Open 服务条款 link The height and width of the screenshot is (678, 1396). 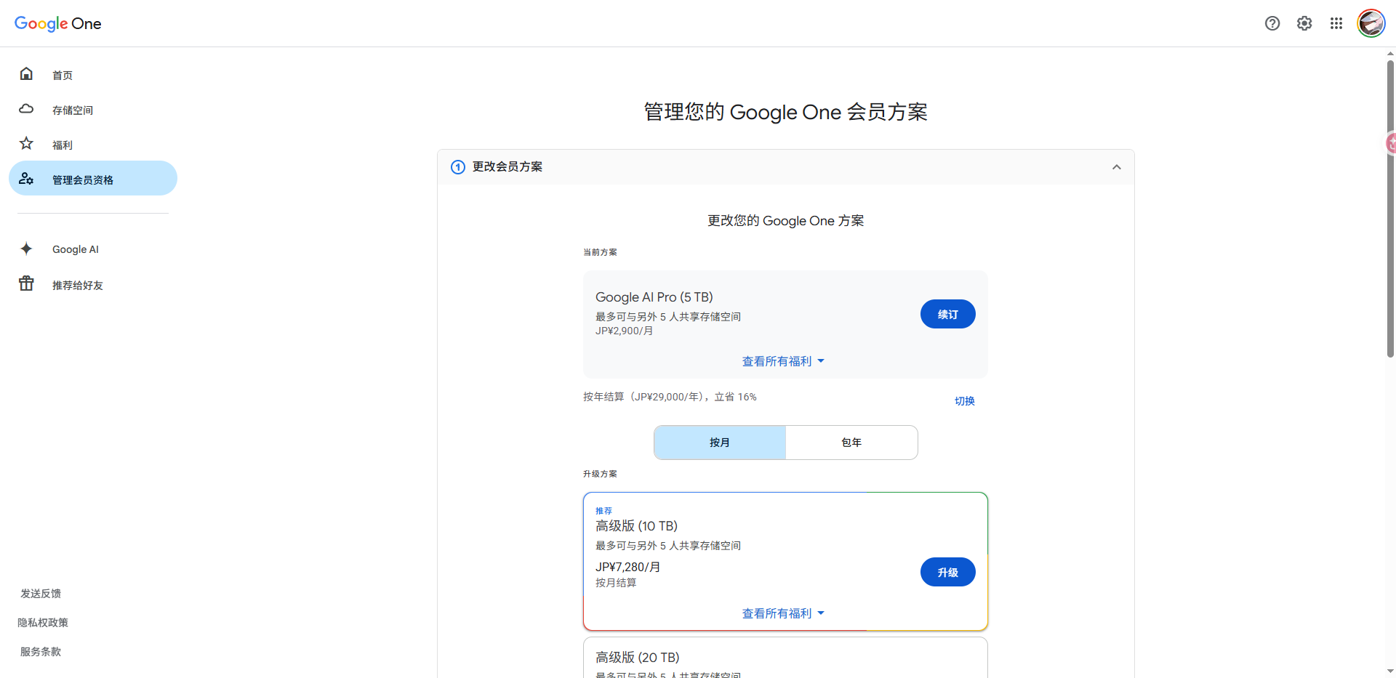(41, 652)
